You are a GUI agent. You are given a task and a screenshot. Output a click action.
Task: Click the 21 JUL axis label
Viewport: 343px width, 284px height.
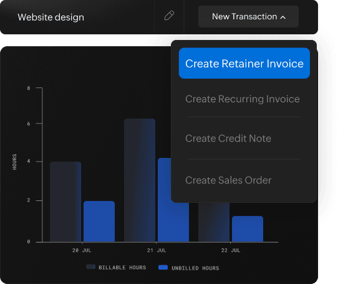coord(157,250)
